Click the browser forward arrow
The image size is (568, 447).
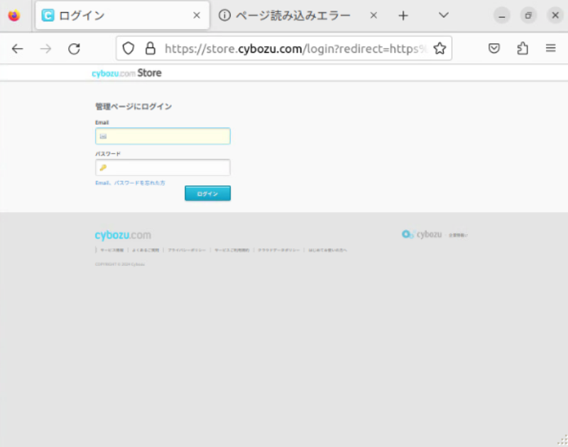[45, 48]
